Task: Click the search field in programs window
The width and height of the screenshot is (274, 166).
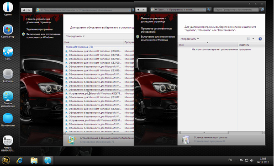Action: (x=236, y=10)
